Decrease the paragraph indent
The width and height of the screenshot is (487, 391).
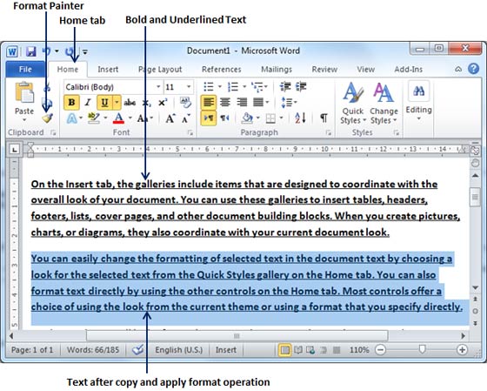[285, 86]
